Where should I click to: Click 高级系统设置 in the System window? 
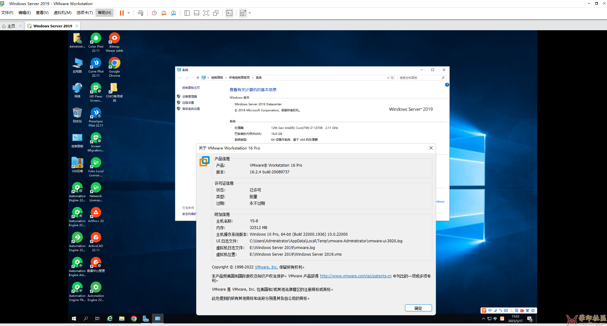click(191, 109)
